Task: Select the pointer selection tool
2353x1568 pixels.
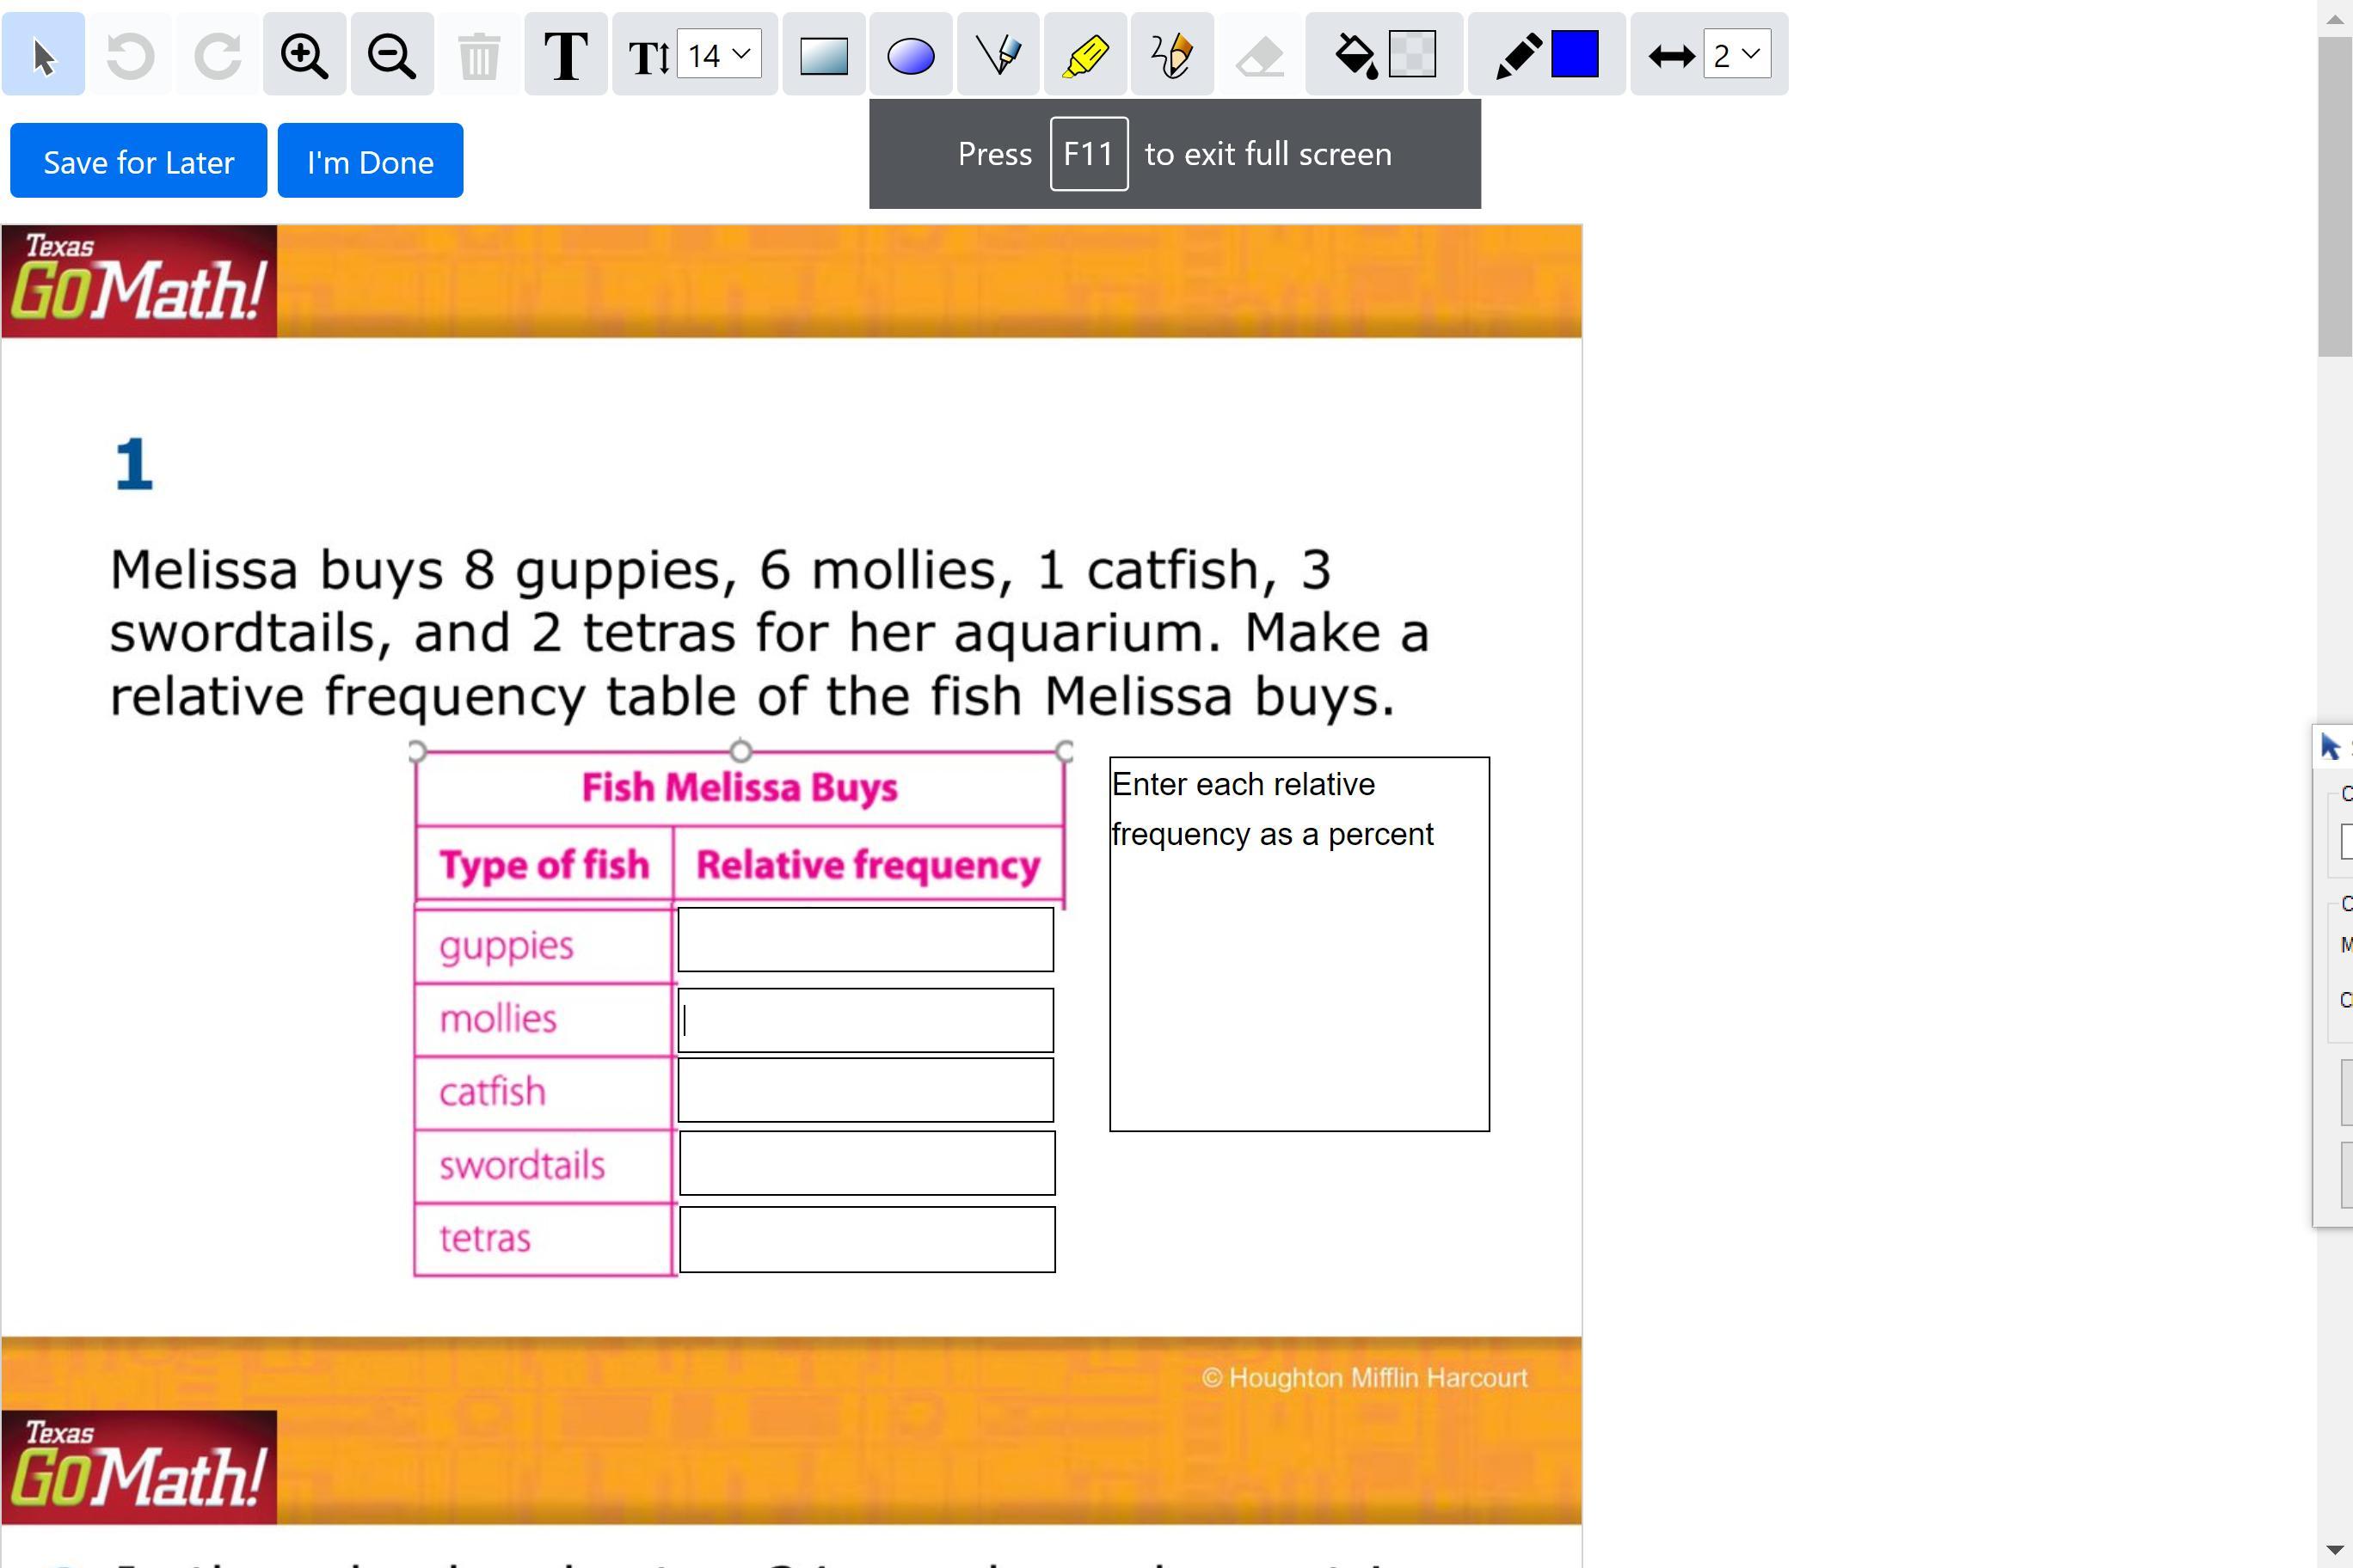Action: pyautogui.click(x=43, y=55)
